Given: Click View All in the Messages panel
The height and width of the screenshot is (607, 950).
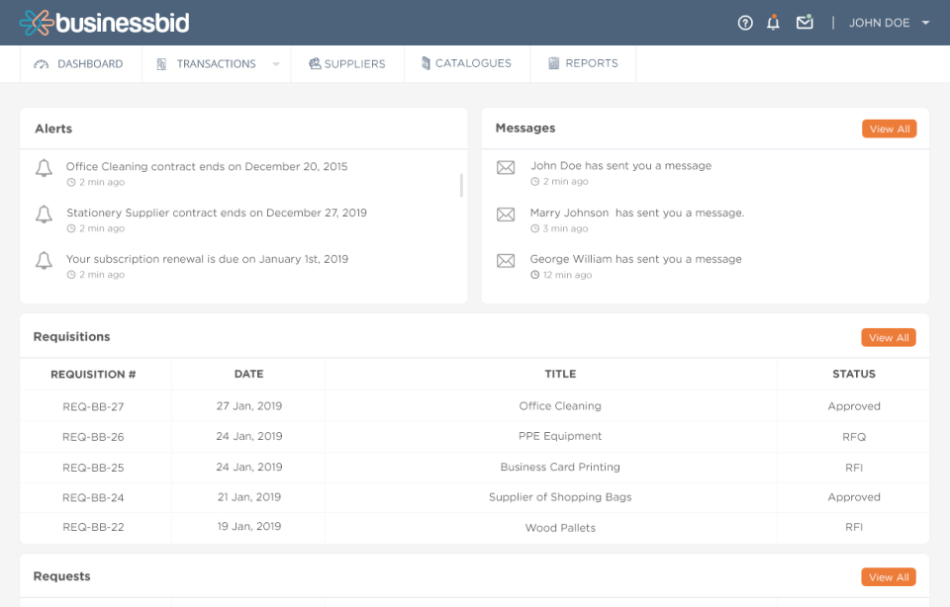Looking at the screenshot, I should coord(889,129).
